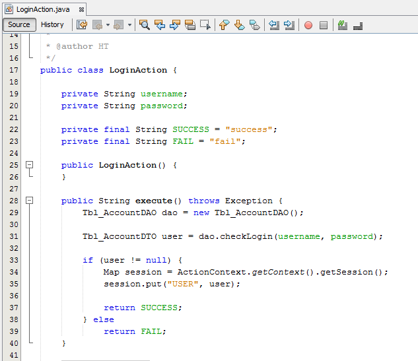Click the else keyword on line 38

coord(104,319)
